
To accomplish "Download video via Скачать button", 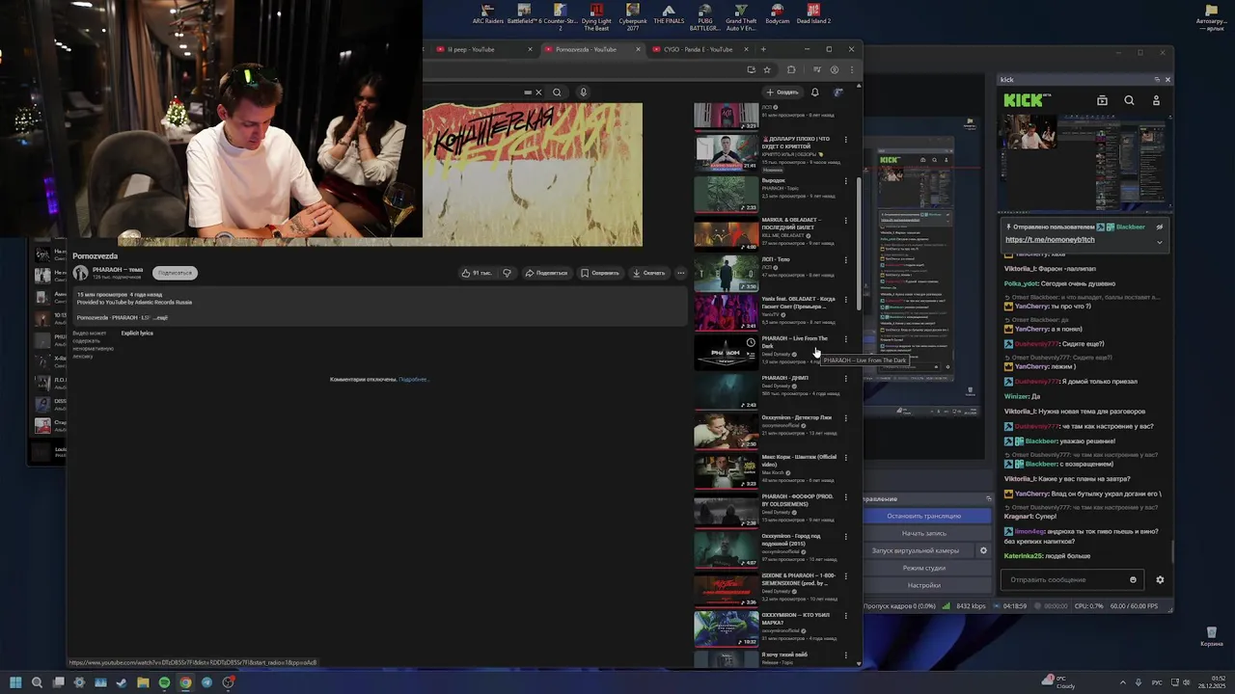I will pyautogui.click(x=649, y=273).
